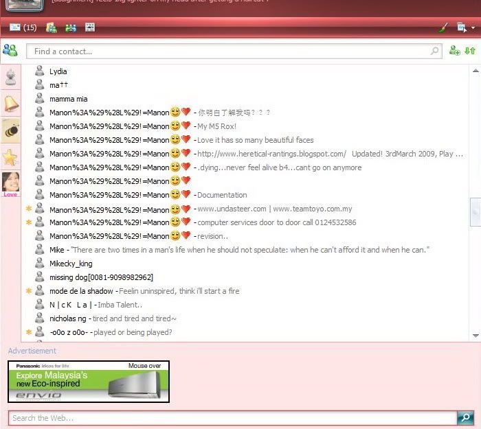Click status icon beside mode de la shadow

[39, 290]
